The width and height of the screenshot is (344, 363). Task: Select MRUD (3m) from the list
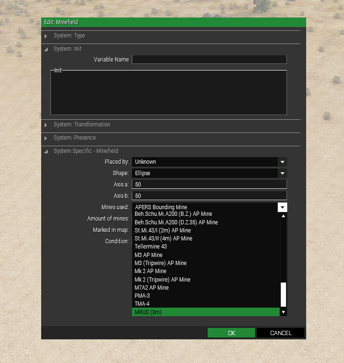205,312
